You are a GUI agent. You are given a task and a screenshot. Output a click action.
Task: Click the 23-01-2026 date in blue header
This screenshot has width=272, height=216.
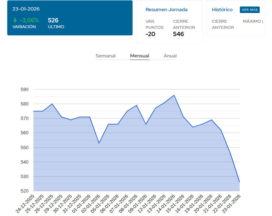click(x=26, y=9)
